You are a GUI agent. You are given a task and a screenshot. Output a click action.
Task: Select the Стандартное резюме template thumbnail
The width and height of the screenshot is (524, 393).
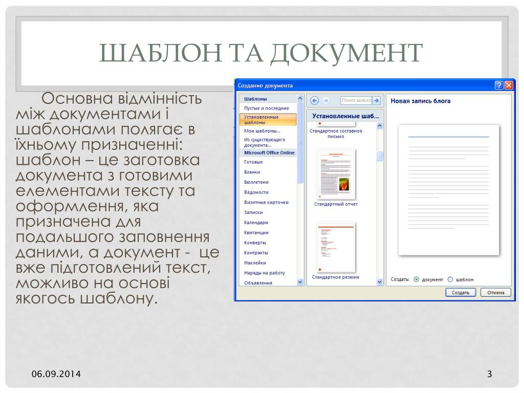336,247
